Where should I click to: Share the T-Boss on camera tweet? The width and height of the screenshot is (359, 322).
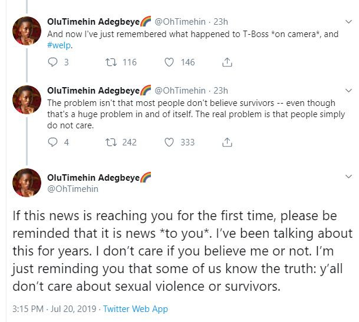[227, 62]
